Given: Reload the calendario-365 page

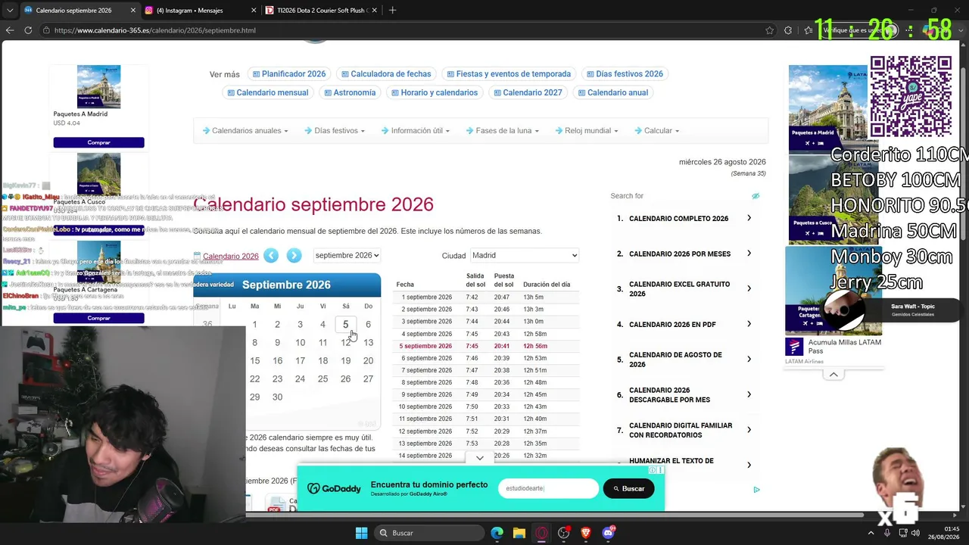Looking at the screenshot, I should coord(28,30).
